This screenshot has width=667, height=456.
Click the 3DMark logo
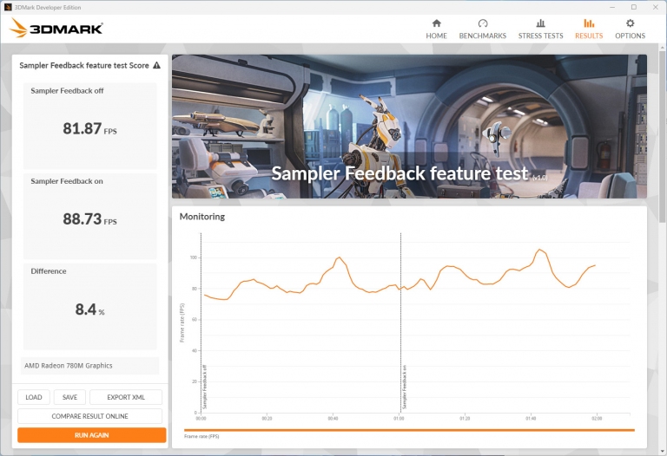pos(56,28)
